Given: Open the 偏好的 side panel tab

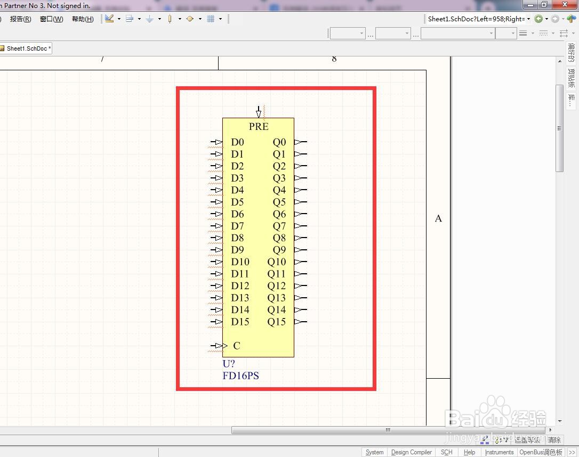Looking at the screenshot, I should coord(571,52).
